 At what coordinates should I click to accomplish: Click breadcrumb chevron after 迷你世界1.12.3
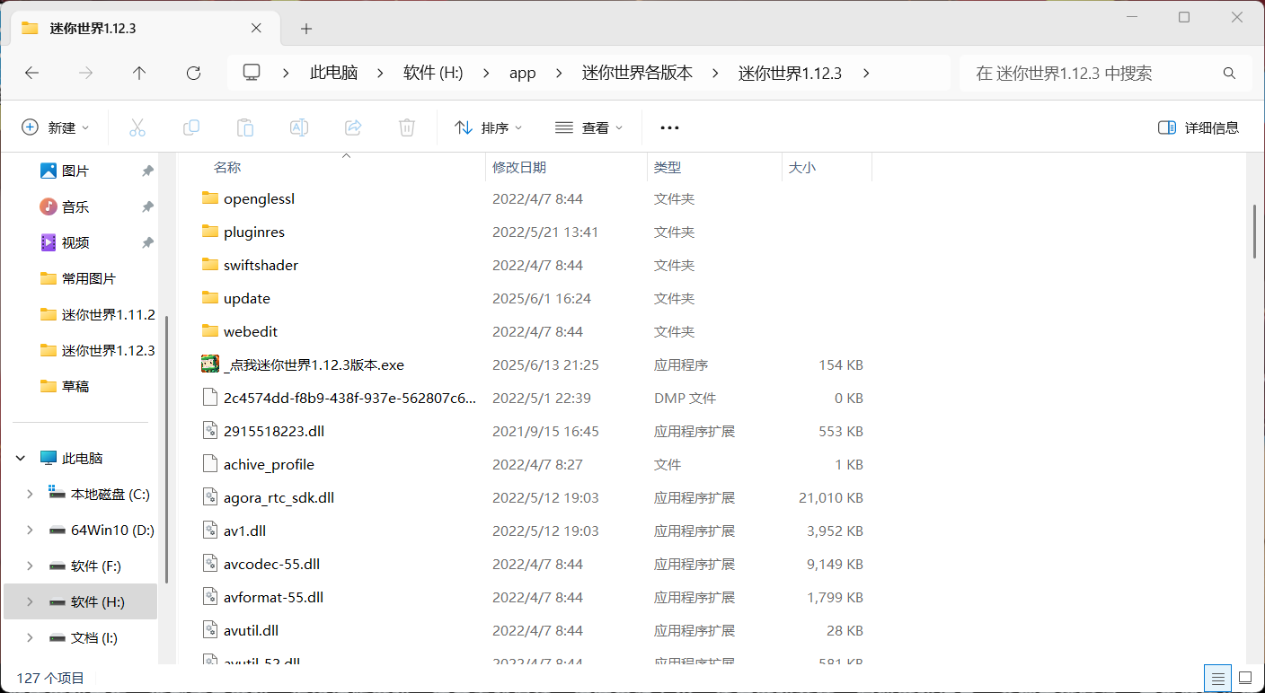tap(866, 74)
